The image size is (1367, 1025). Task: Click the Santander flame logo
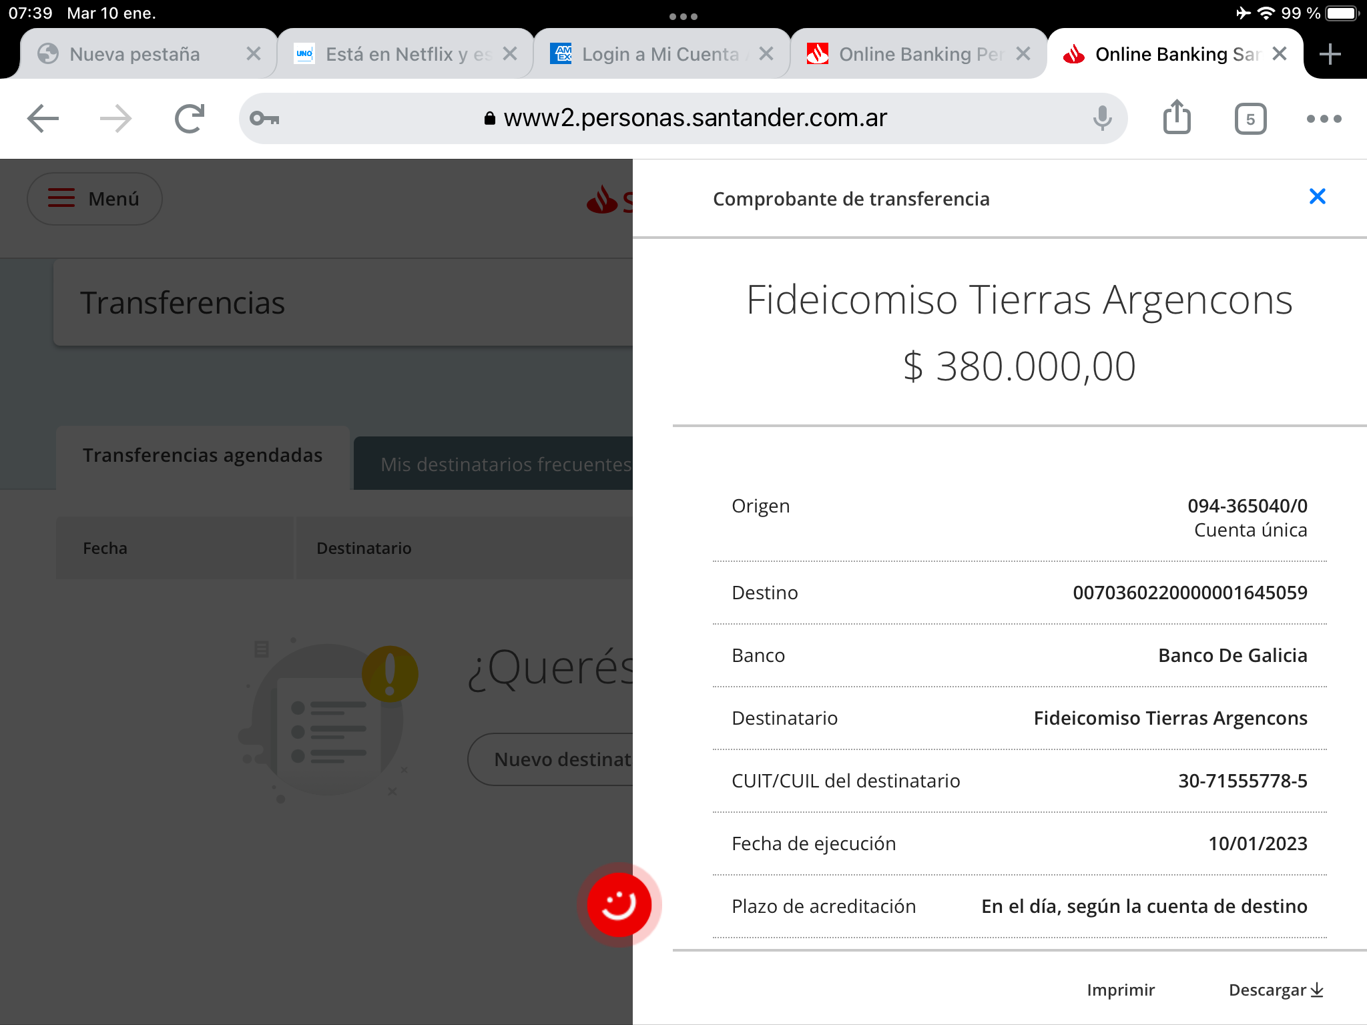[x=603, y=200]
